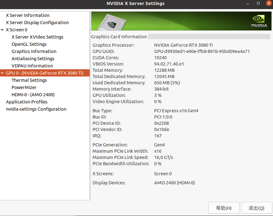Open OpenGL Settings
273x216 pixels.
29,44
